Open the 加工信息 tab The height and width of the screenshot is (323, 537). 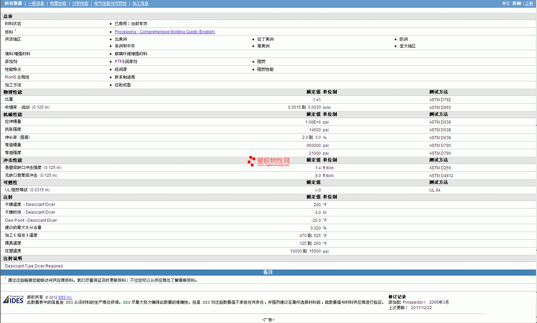click(x=140, y=3)
